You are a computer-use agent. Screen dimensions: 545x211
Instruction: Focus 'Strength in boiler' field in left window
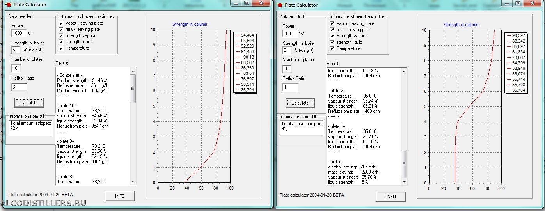(x=16, y=50)
